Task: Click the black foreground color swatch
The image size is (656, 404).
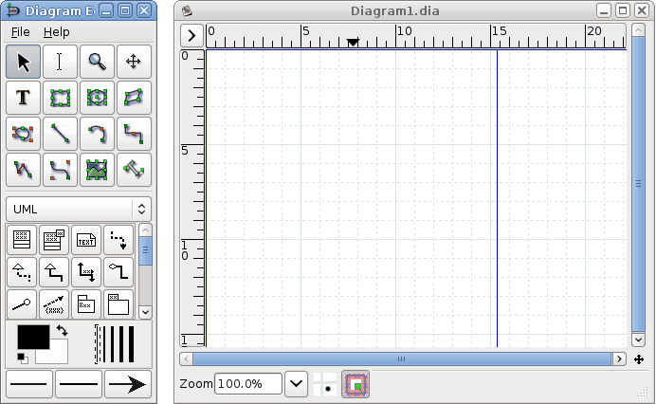Action: [x=31, y=338]
